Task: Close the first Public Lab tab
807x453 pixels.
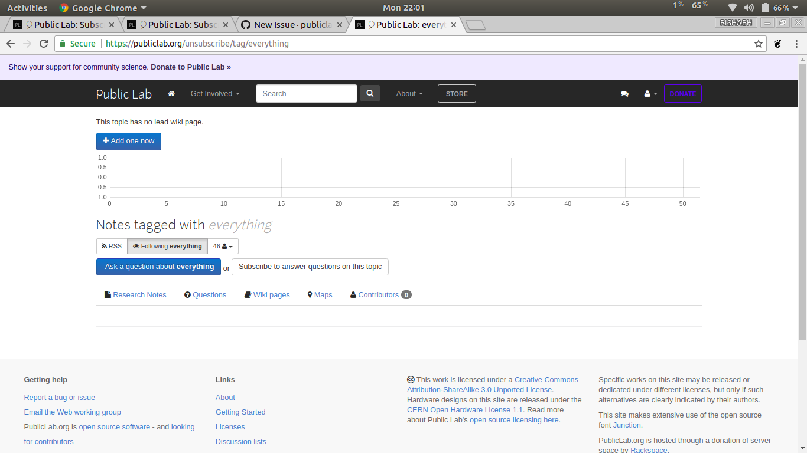Action: pyautogui.click(x=111, y=25)
